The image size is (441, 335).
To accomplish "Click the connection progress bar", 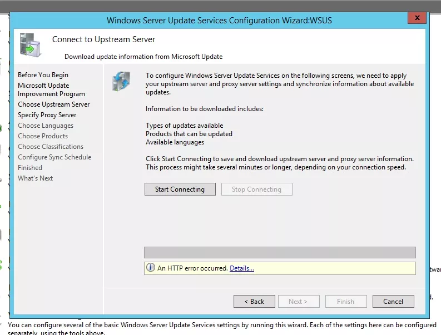I will click(x=280, y=252).
